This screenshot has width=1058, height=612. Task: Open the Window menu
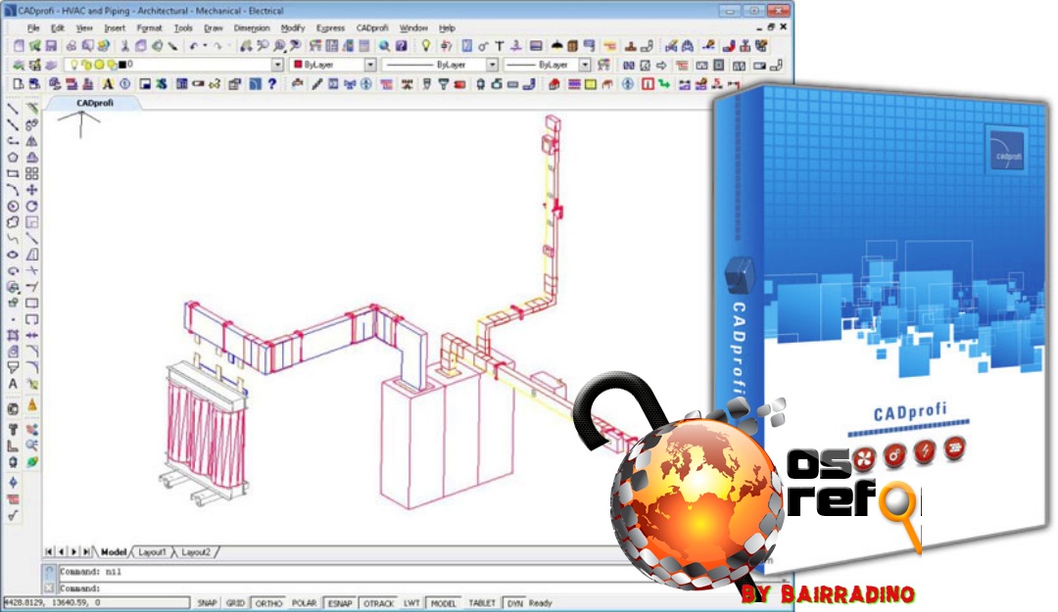coord(413,28)
